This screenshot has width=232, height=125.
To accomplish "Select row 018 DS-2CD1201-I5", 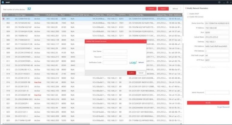I will point(92,91).
